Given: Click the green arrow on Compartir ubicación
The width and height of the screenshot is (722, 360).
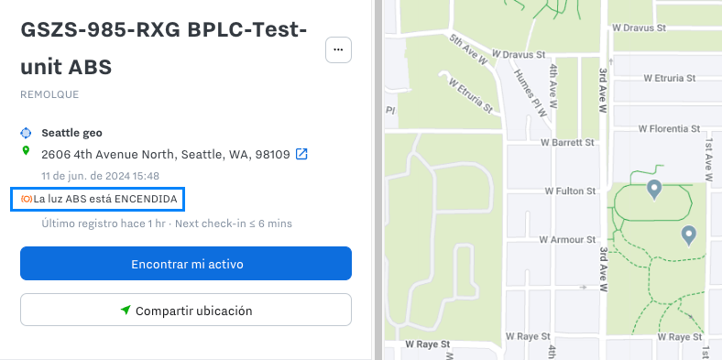Looking at the screenshot, I should point(126,310).
